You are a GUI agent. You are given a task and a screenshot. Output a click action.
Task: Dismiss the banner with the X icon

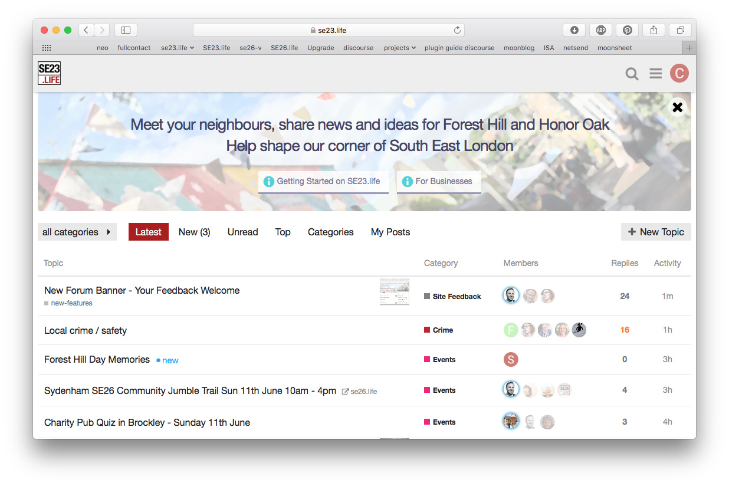pos(678,107)
